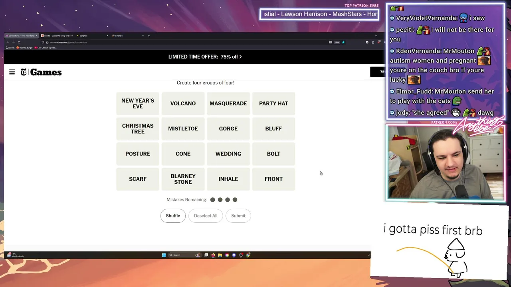511x287 pixels.
Task: Open a new browser tab with plus icon
Action: (149, 35)
